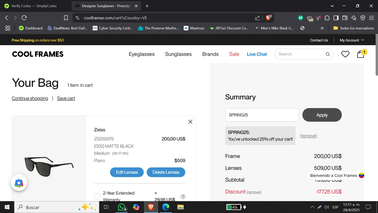Click Edit Lenses button

coord(127,172)
